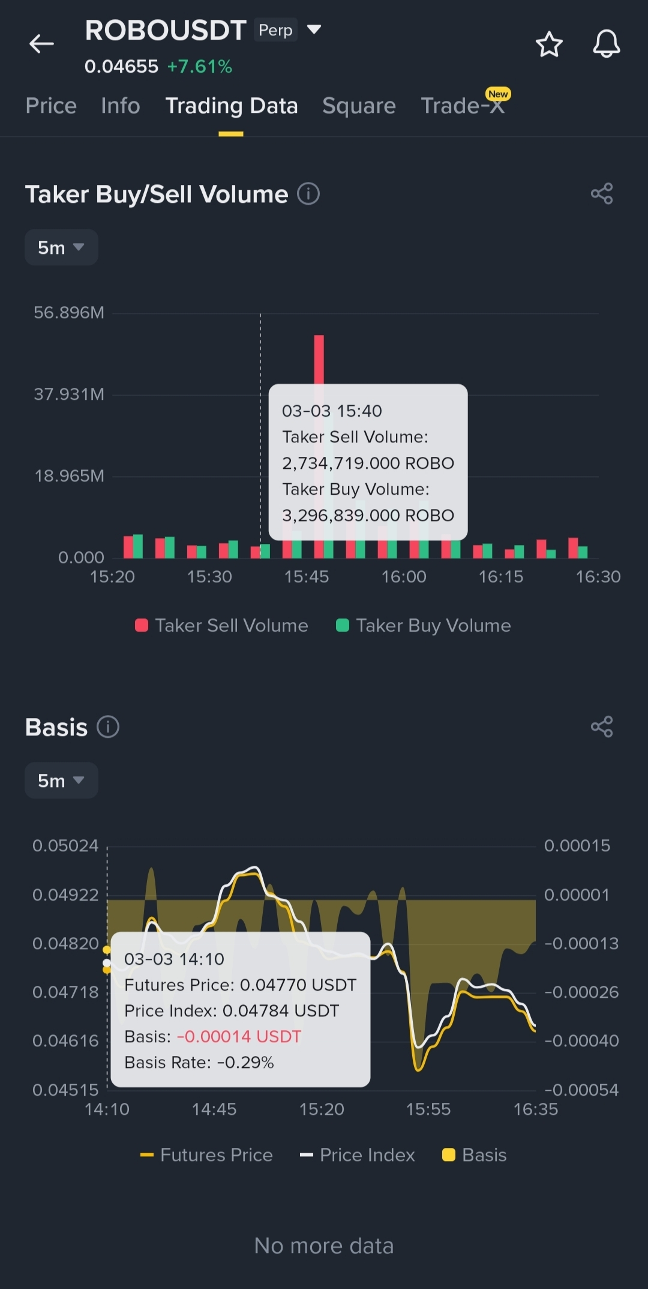The image size is (648, 1289).
Task: Open info icon beside Taker Buy/Sell Volume
Action: [308, 194]
